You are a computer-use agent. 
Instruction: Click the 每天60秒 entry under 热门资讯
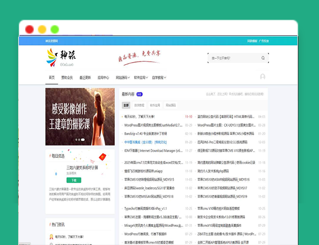(69, 237)
